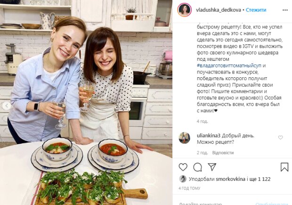Follow the account via Стежити
Screen dimensions: 292x205
pos(256,10)
